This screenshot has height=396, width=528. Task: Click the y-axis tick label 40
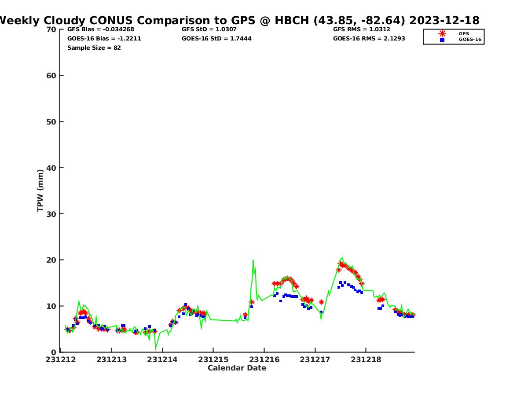coord(51,168)
